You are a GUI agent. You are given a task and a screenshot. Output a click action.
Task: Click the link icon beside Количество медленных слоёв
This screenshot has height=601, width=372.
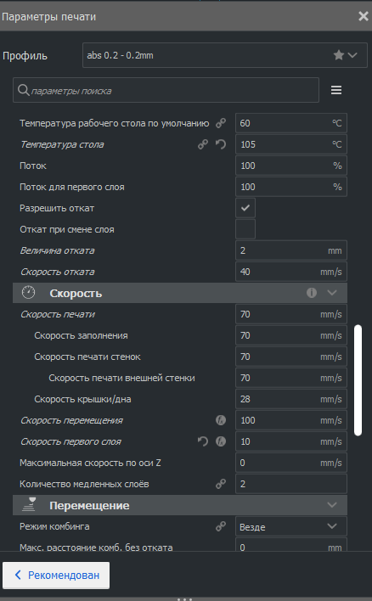[221, 484]
